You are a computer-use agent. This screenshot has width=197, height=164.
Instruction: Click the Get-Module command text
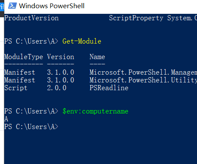coord(82,41)
